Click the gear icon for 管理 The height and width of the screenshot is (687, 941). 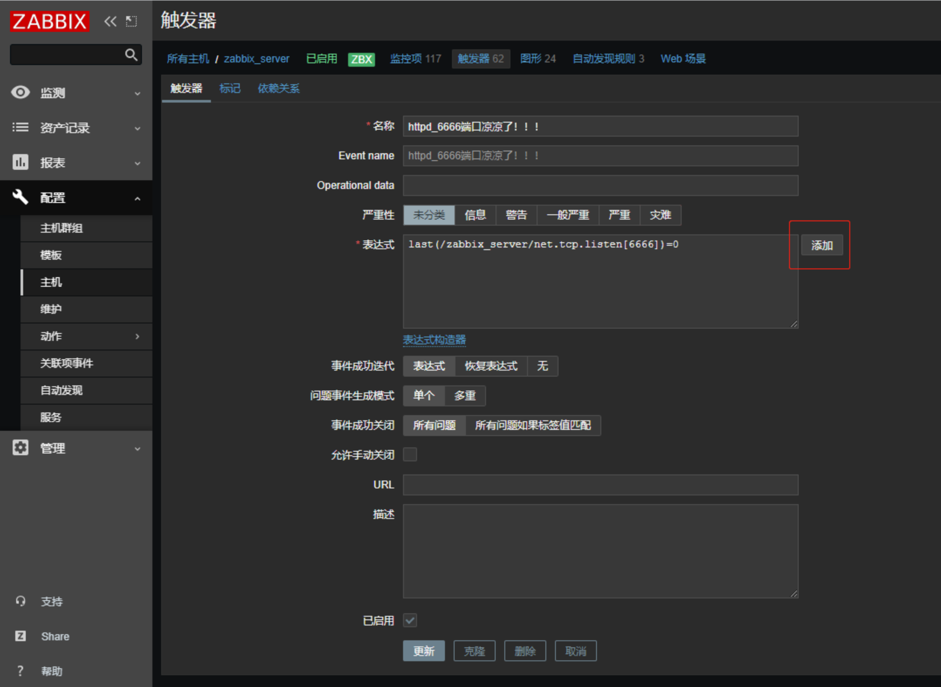(20, 448)
